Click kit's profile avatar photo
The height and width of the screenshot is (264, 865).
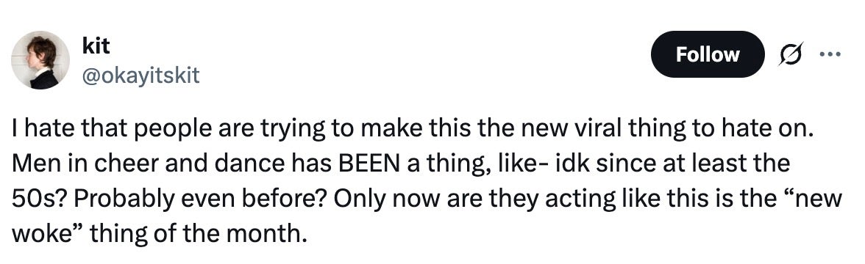click(x=40, y=60)
